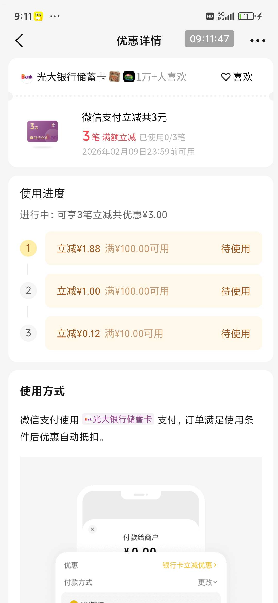Tap the Everbright Bank logo icon
This screenshot has height=603, width=278.
[x=27, y=77]
